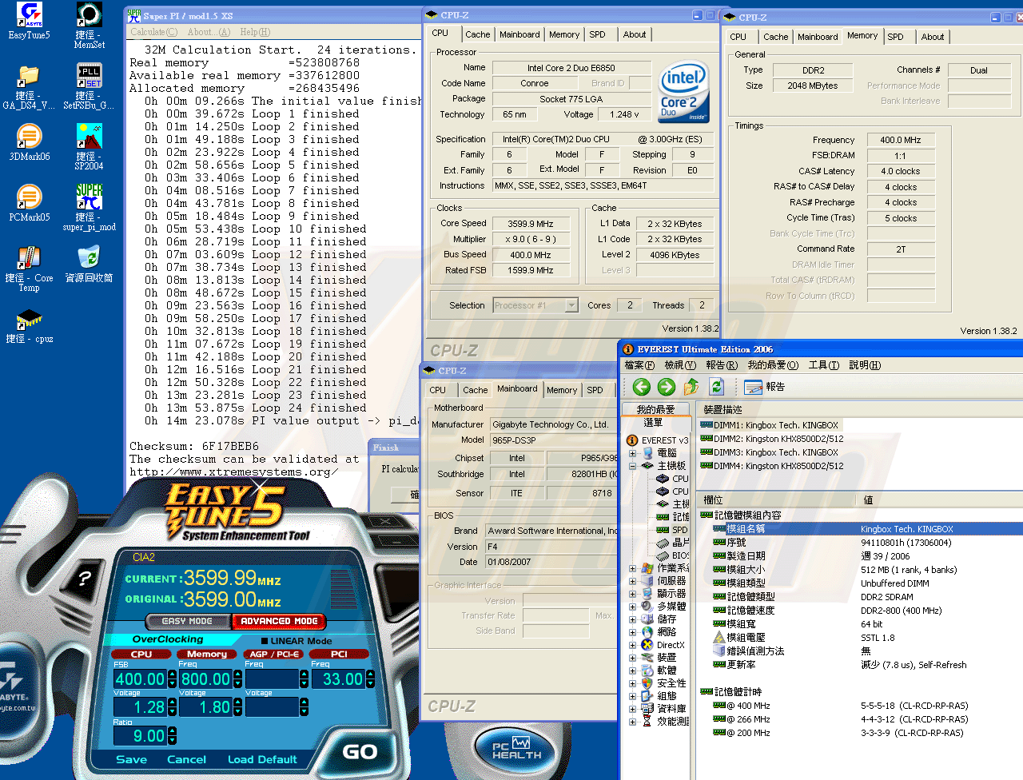Image resolution: width=1023 pixels, height=780 pixels.
Task: Select the BIOS item in EVEREST tree
Action: coord(672,555)
